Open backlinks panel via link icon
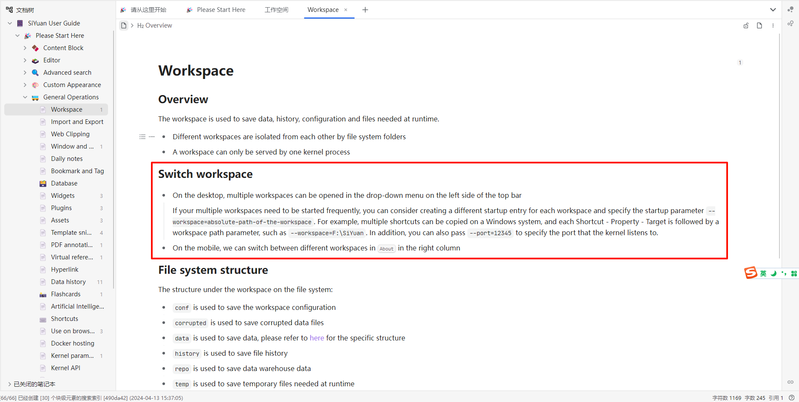This screenshot has height=402, width=799. point(790,382)
